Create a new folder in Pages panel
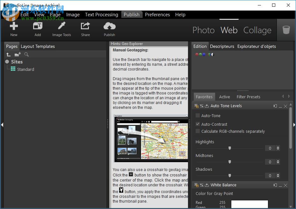Screen dimensions: 296x209 point(17,54)
